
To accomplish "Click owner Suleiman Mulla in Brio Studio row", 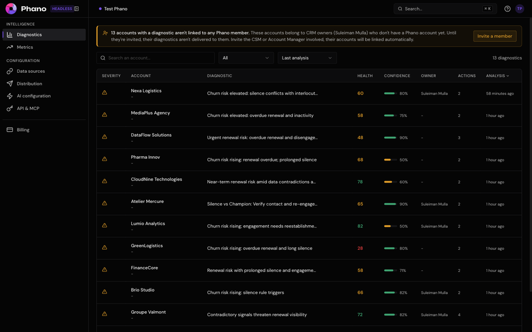I will [434, 293].
